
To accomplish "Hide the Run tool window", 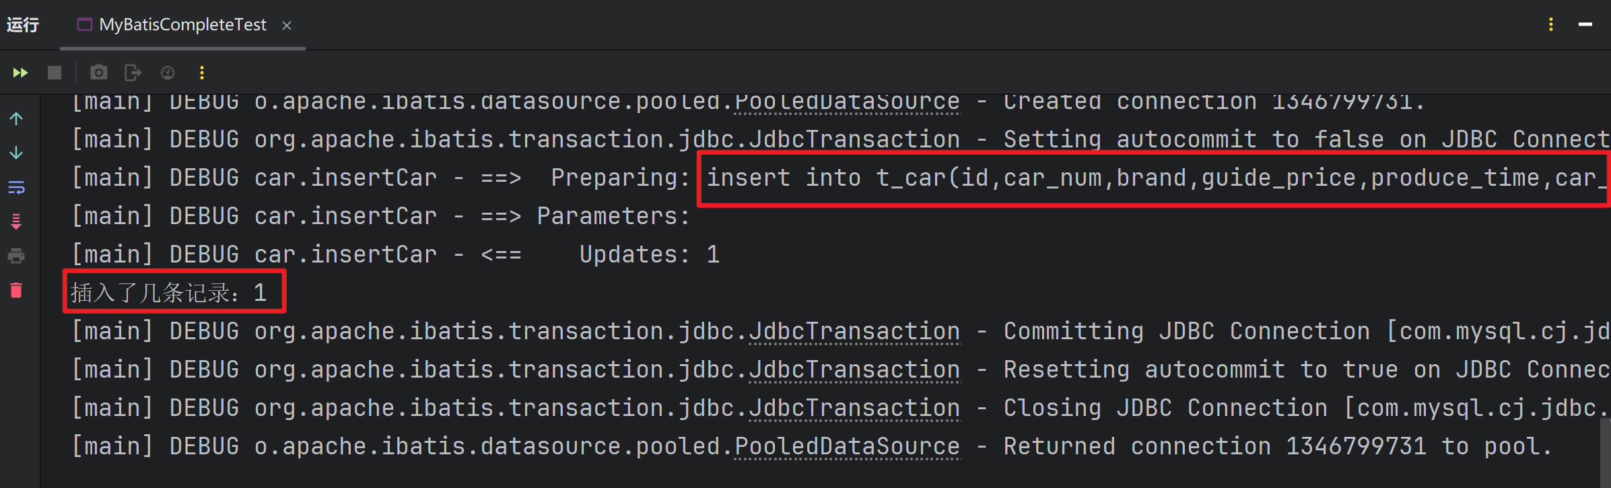I will coord(1585,25).
